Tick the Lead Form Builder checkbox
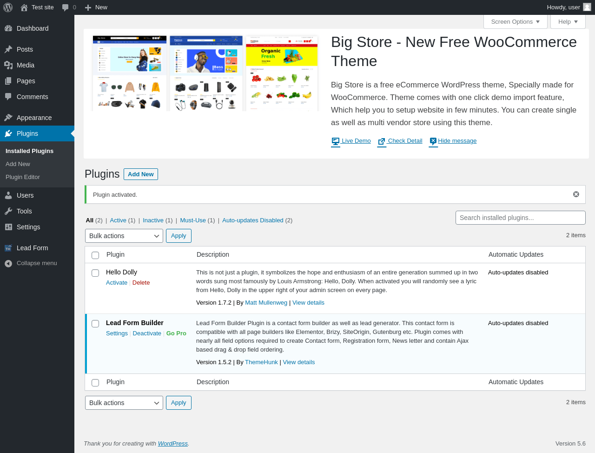This screenshot has height=453, width=595. coord(95,324)
